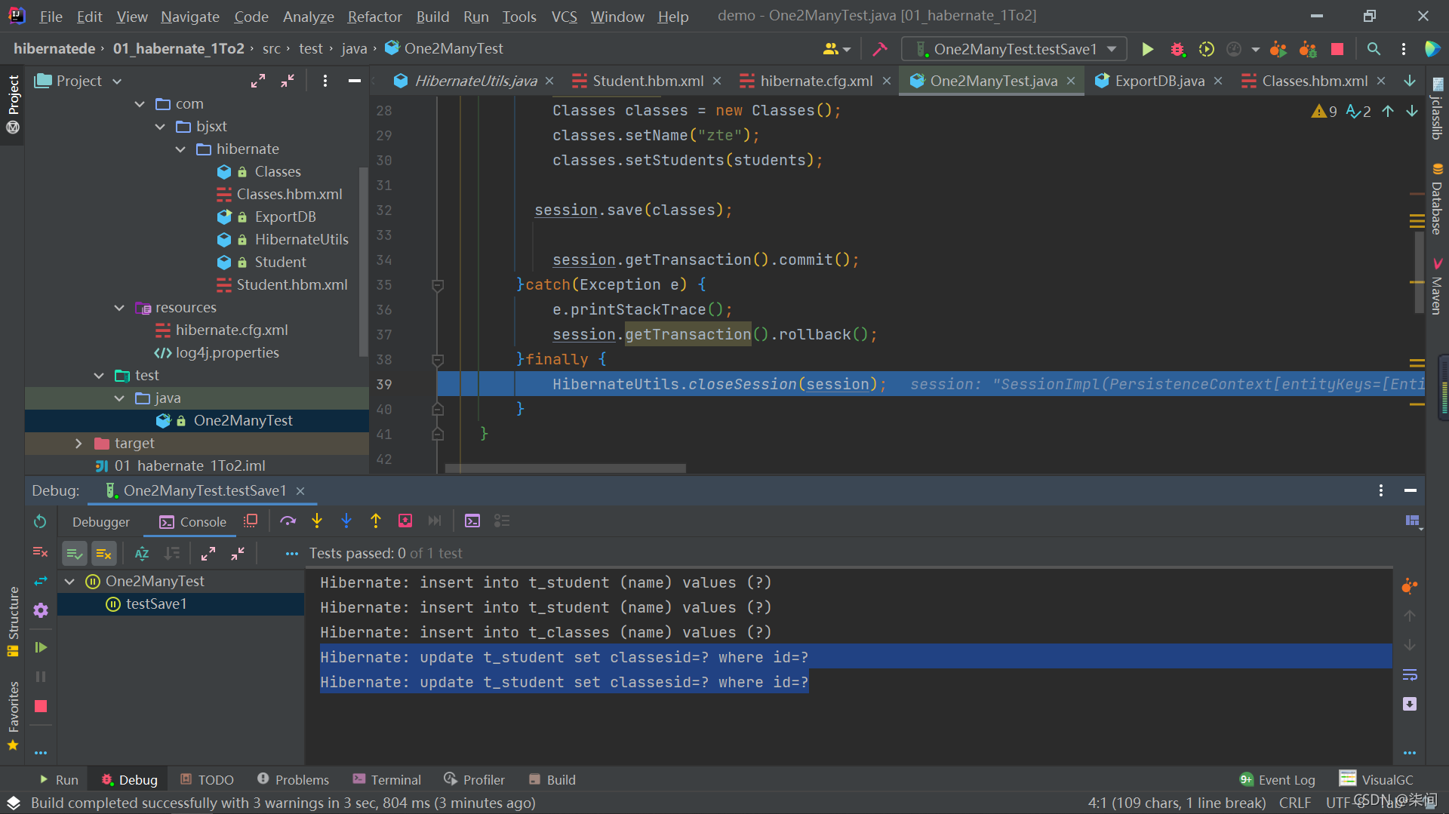Screen dimensions: 1449x814
Task: Select Classes.hbm.xml in project tree
Action: [x=289, y=195]
